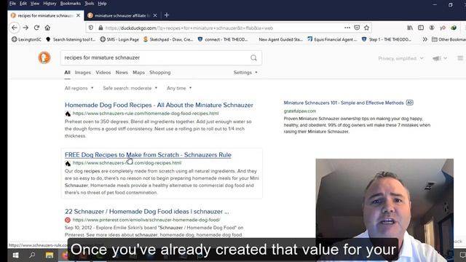Open Step 1 - THE THEOD bookmark
This screenshot has width=466, height=262.
[387, 39]
